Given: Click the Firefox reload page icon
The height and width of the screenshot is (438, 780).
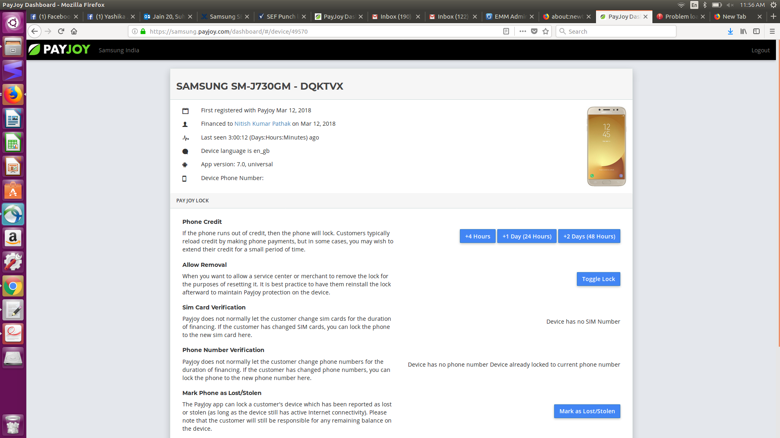Looking at the screenshot, I should pos(61,31).
